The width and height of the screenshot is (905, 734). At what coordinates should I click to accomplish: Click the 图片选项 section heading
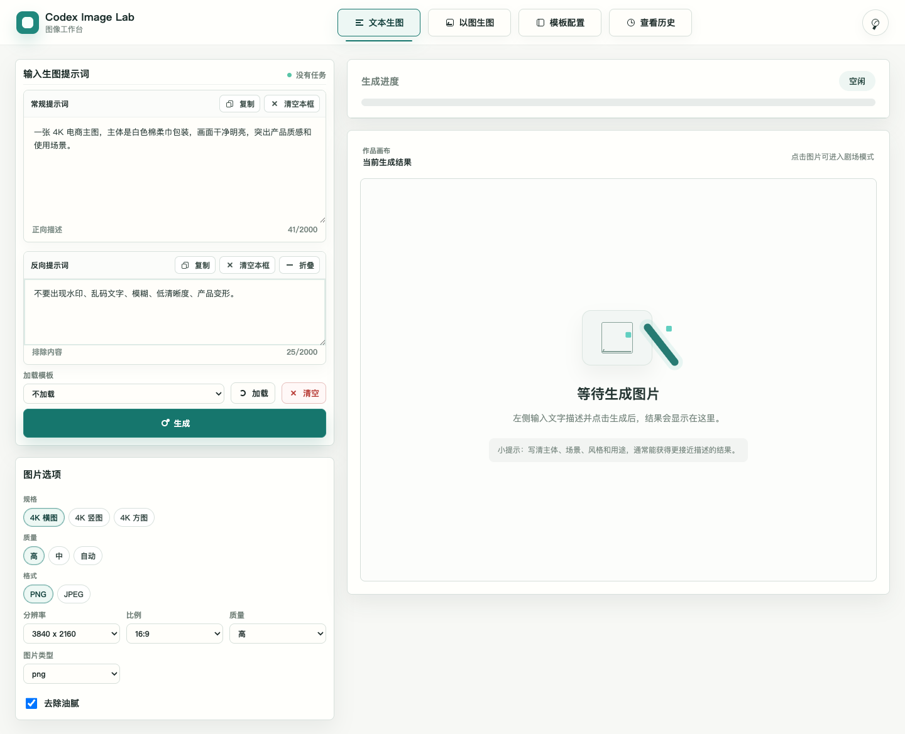pyautogui.click(x=42, y=475)
